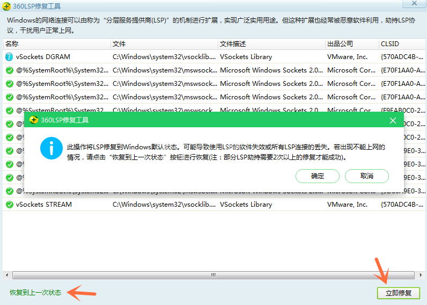Click the horizontal scrollbar thumb
The width and height of the screenshot is (427, 305).
(213, 275)
